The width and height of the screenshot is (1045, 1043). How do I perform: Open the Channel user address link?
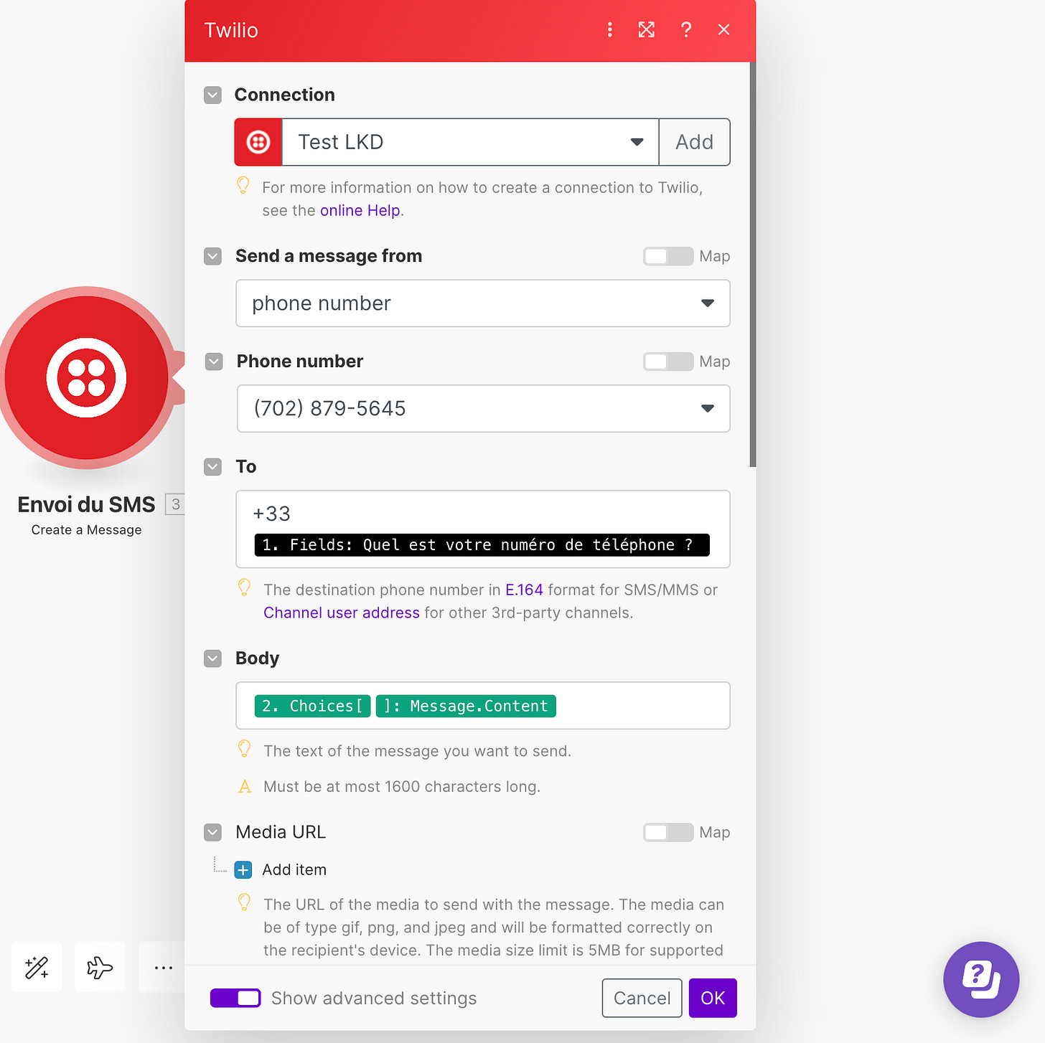coord(342,613)
